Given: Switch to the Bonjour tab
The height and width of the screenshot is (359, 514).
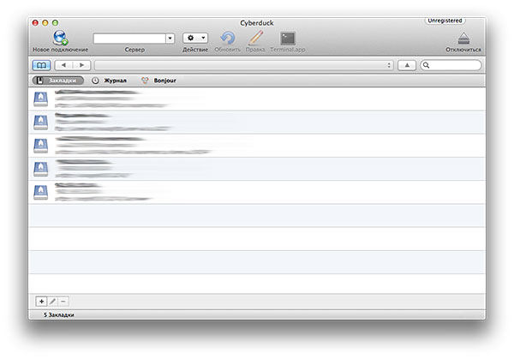Looking at the screenshot, I should click(159, 81).
